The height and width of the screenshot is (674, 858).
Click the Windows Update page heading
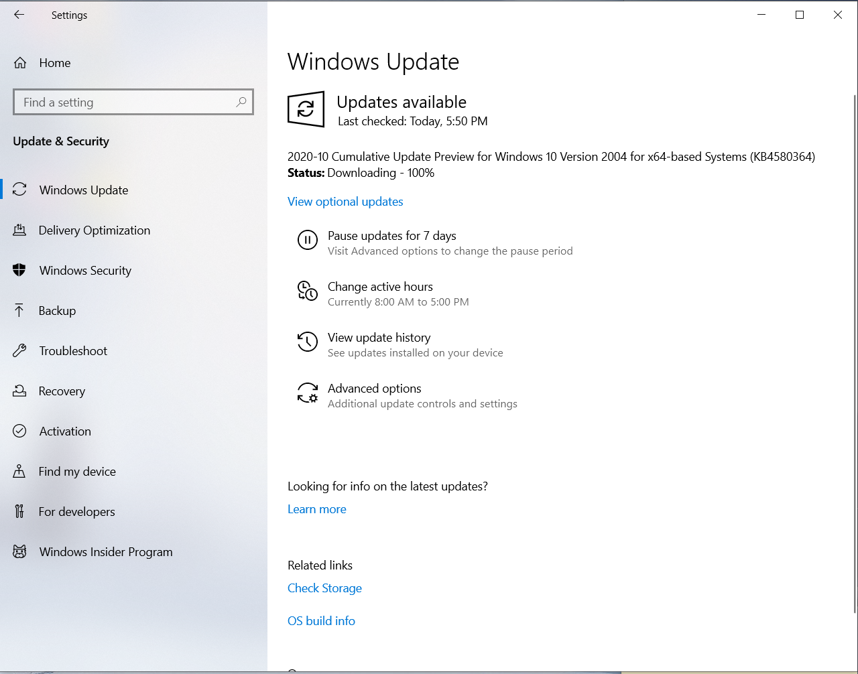click(x=373, y=62)
